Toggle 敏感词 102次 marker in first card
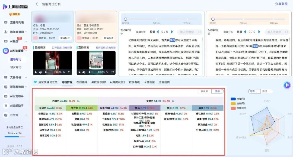Image resolution: width=293 pixels, height=157 pixels. coord(36,38)
